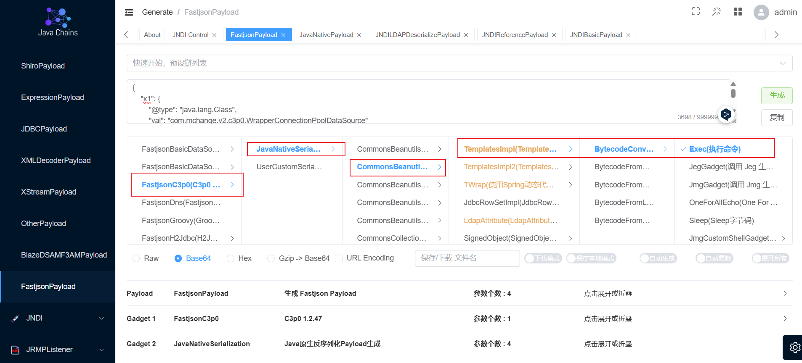Image resolution: width=802 pixels, height=363 pixels.
Task: Click the fullscreen toggle icon
Action: (x=696, y=12)
